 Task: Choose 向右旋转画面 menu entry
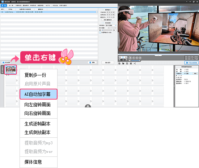[38, 114]
